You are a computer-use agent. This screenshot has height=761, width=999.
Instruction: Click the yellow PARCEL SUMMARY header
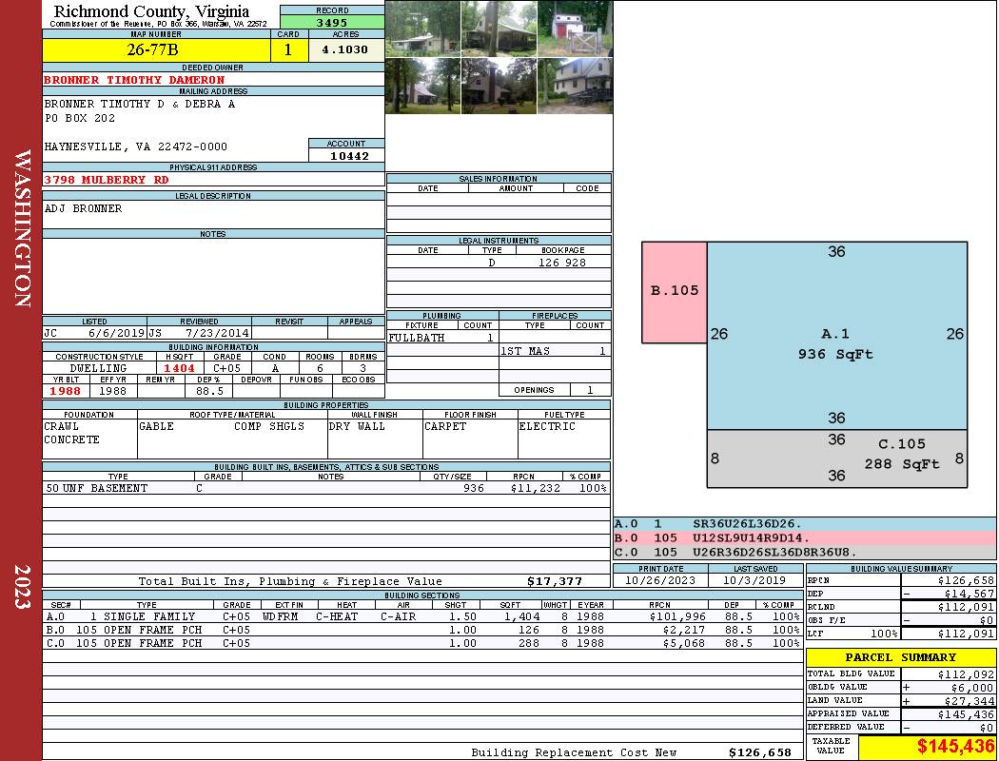click(900, 657)
